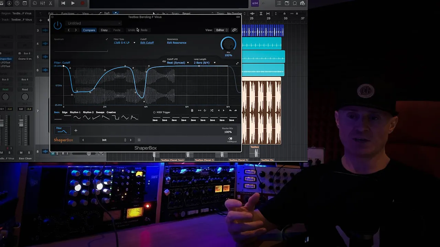The height and width of the screenshot is (247, 440).
Task: Click the Logic scissors editor icon
Action: pyautogui.click(x=51, y=3)
